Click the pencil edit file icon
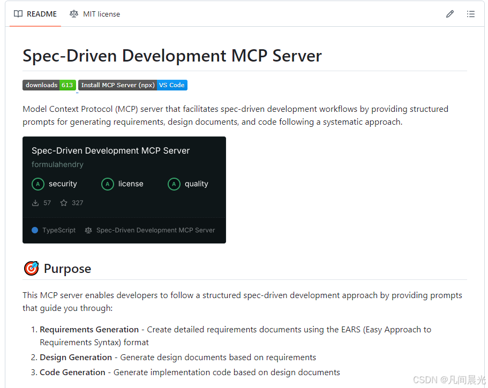The height and width of the screenshot is (388, 488). [x=450, y=14]
